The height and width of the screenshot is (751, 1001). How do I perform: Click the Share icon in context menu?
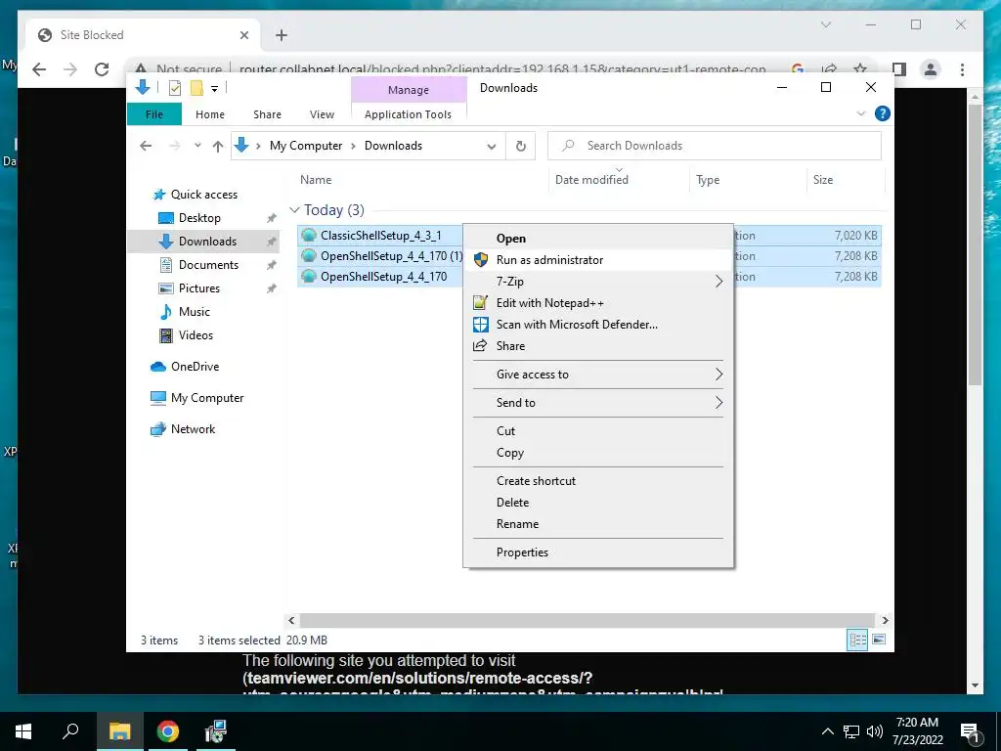click(480, 345)
